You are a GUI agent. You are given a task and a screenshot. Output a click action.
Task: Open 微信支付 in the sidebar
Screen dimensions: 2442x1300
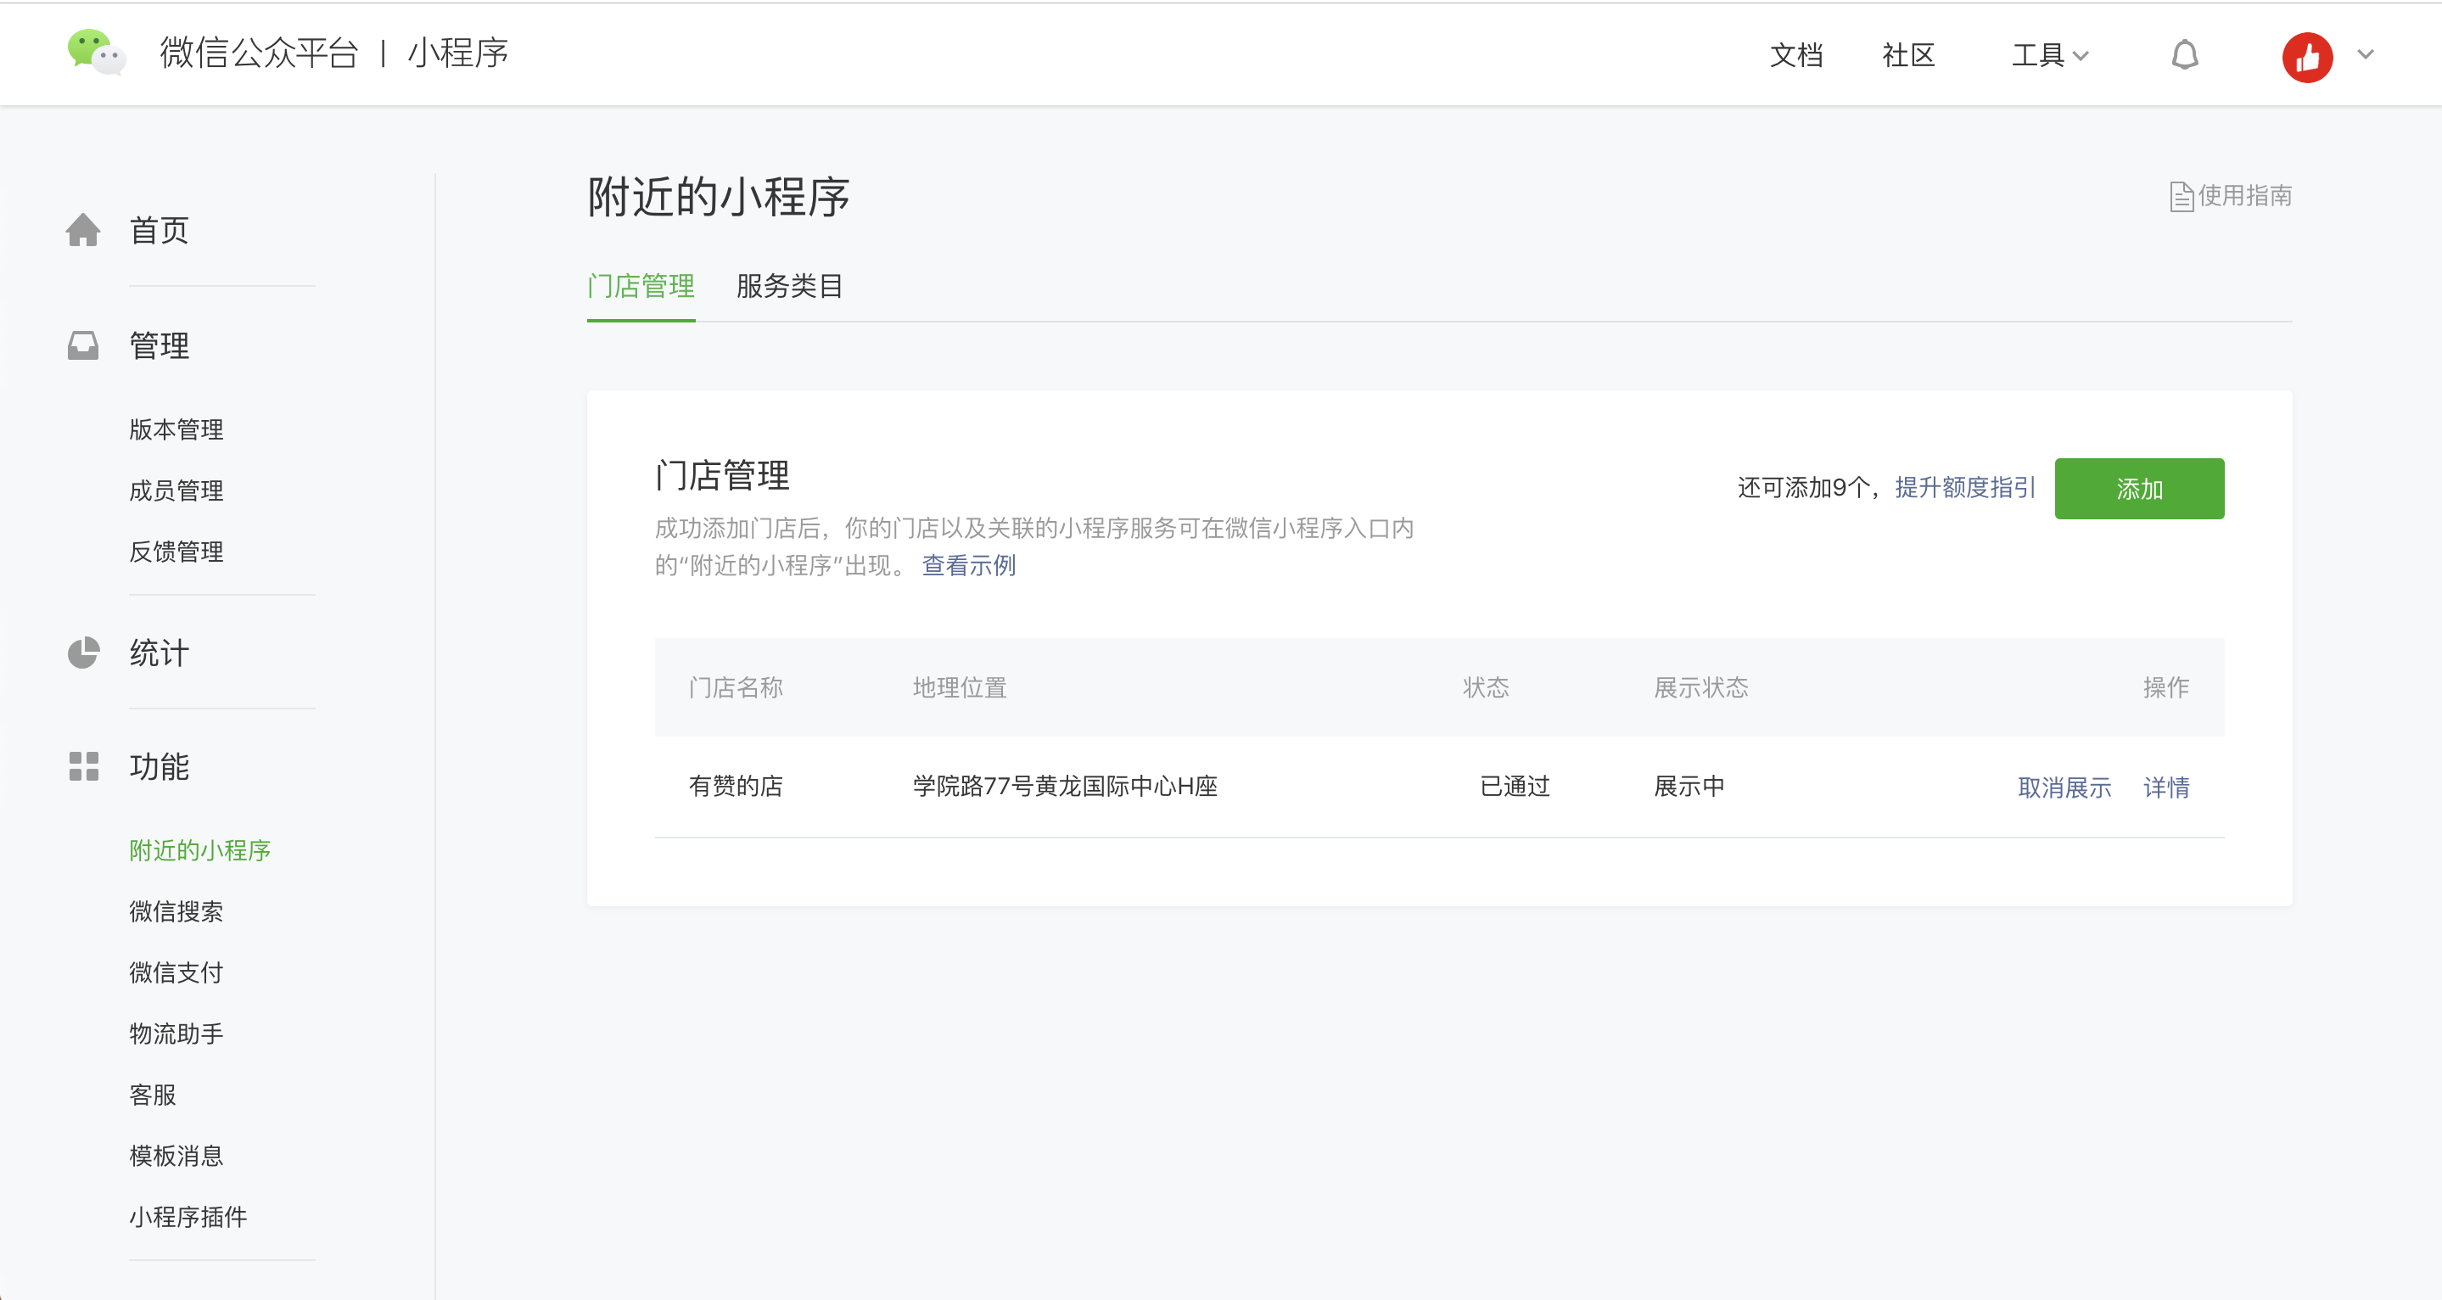[x=176, y=972]
